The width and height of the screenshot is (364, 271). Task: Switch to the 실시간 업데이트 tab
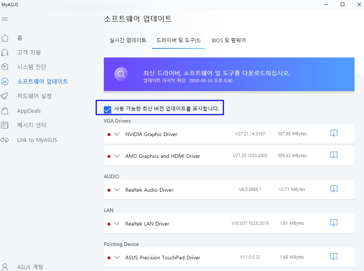click(128, 40)
